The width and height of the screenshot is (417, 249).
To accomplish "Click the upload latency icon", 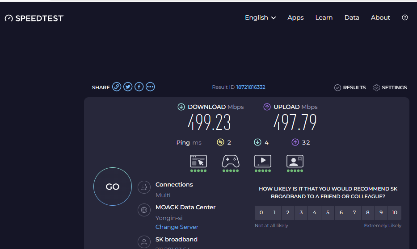I will 295,142.
